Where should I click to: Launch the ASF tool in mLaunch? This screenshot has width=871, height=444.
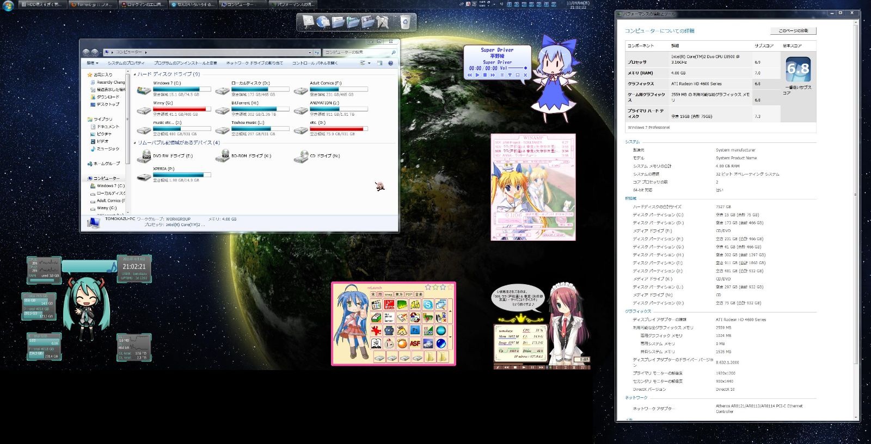[415, 343]
